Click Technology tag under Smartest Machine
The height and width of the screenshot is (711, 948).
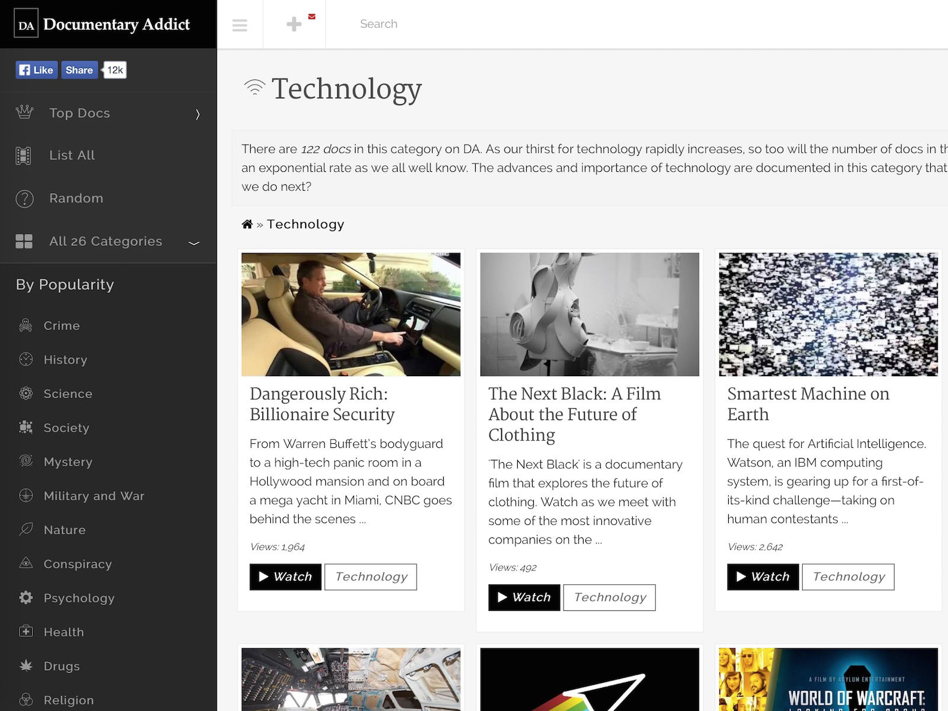(848, 577)
